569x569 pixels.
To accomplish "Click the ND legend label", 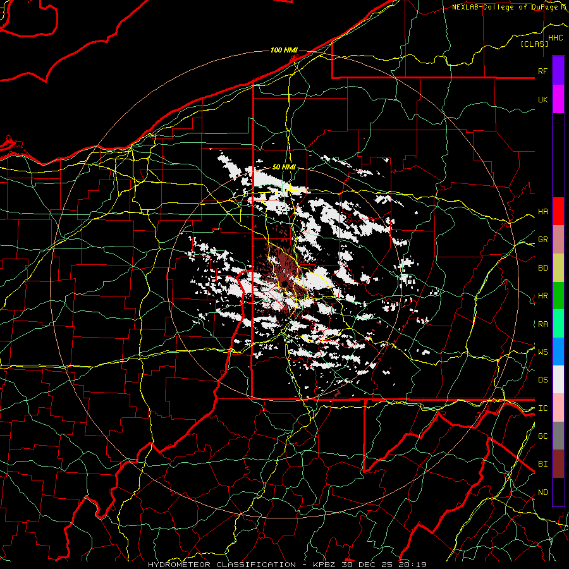I will click(542, 493).
